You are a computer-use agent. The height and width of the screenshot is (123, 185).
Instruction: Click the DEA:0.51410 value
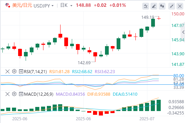(x=125, y=94)
